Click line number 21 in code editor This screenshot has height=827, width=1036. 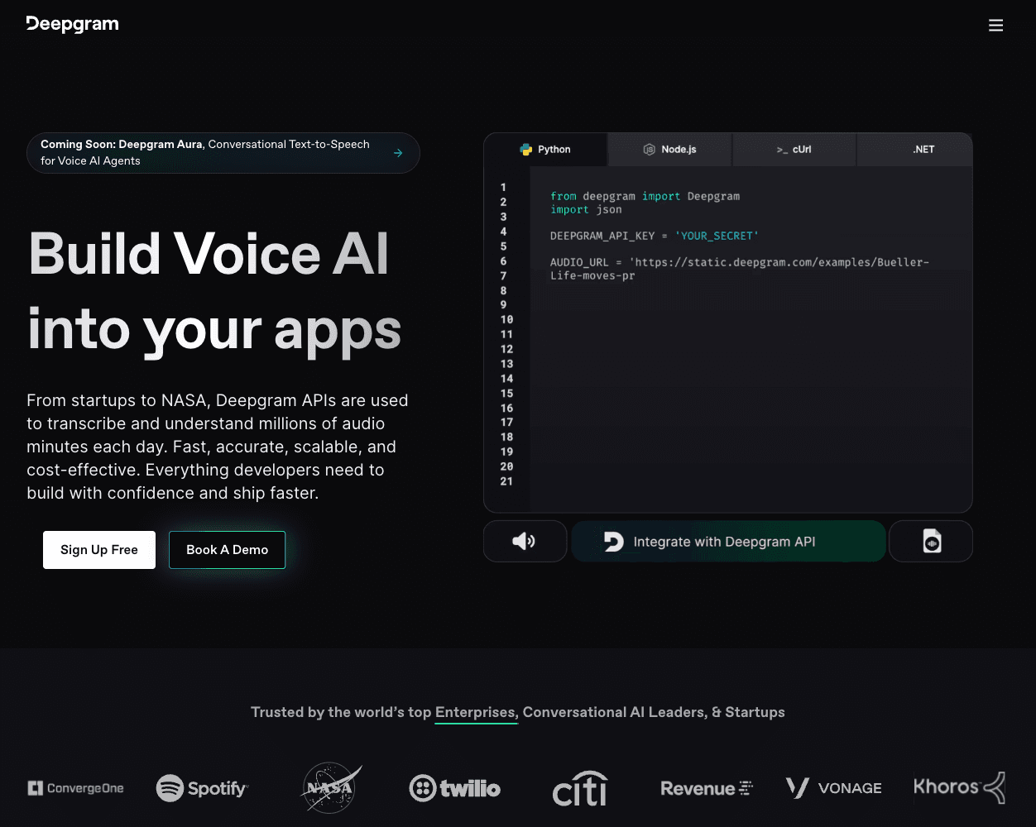(506, 481)
